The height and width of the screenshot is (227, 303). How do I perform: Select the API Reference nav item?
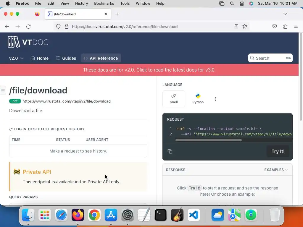[x=101, y=58]
